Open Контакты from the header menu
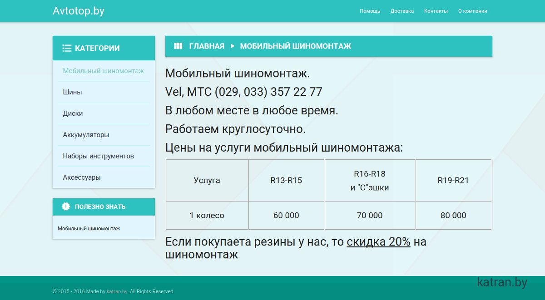The width and height of the screenshot is (545, 300). 436,11
